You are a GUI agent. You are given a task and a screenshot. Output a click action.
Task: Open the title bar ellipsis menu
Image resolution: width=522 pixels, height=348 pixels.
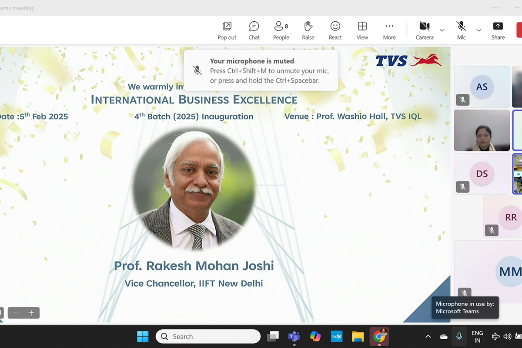pos(495,8)
